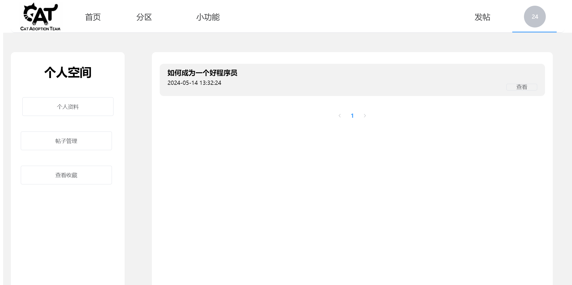Viewport: 572px width, 285px height.
Task: Open 个人资料 profile section
Action: 68,107
